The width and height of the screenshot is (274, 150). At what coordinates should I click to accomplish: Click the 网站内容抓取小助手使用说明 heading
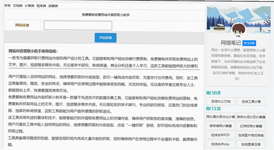(x=33, y=51)
